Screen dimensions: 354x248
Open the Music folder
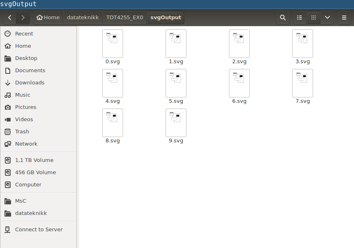click(x=22, y=95)
